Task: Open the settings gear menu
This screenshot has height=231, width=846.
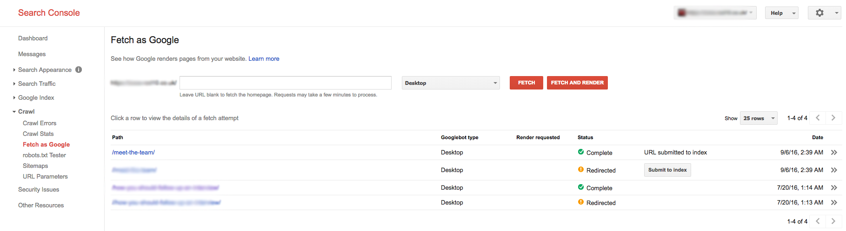Action: 824,13
